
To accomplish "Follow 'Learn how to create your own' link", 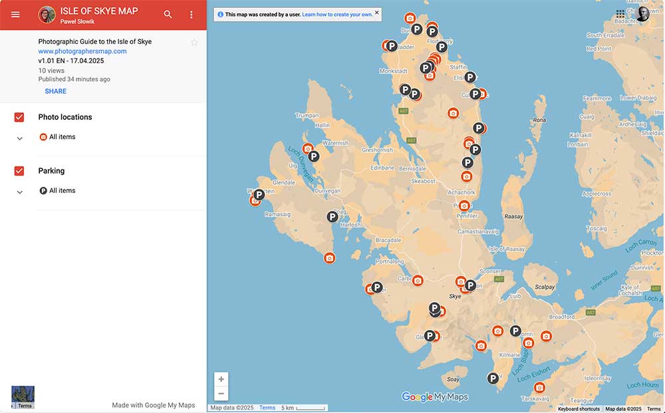I will [x=337, y=15].
